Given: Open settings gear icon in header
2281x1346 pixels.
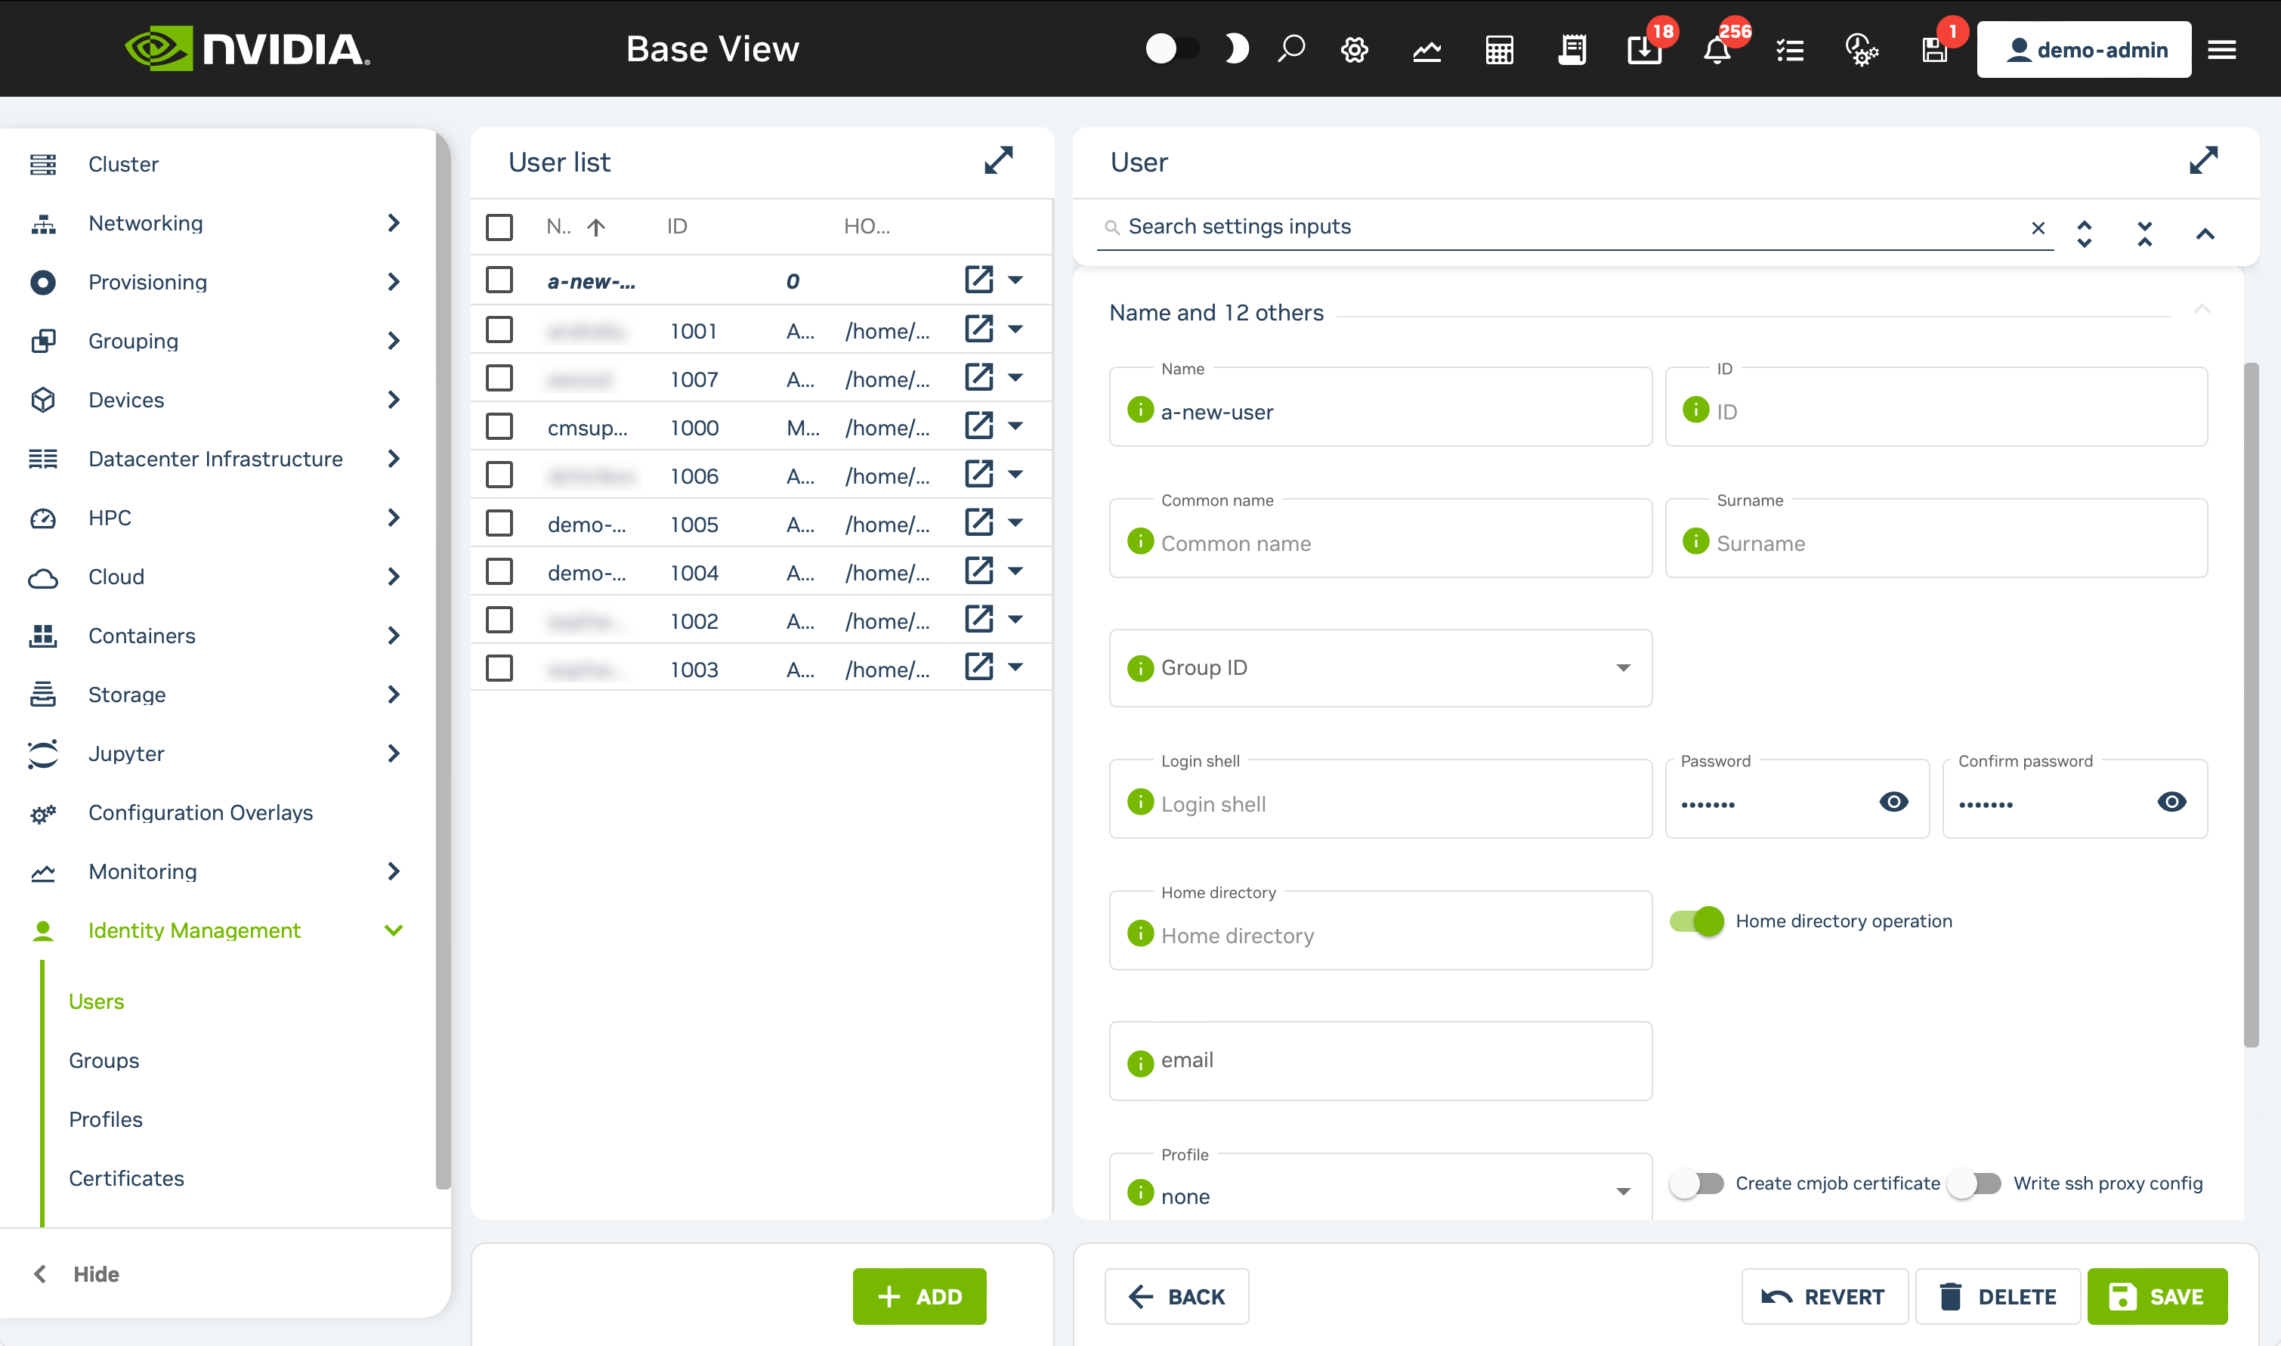Looking at the screenshot, I should (1355, 49).
